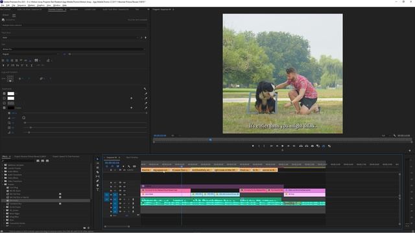Viewport: 415px width, 233px height.
Task: Toggle Snap in the timeline header
Action: [x=112, y=166]
